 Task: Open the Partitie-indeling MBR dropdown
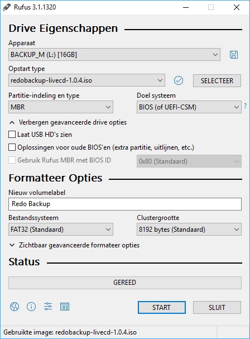[x=61, y=107]
